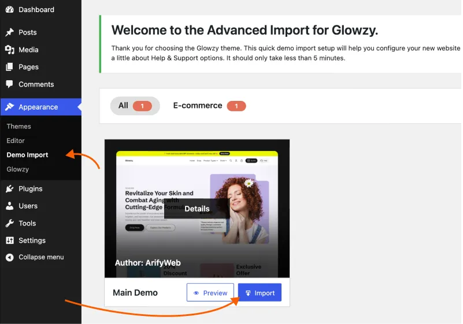Click the Settings sliders icon
Screen dimensions: 463x324
click(9, 240)
